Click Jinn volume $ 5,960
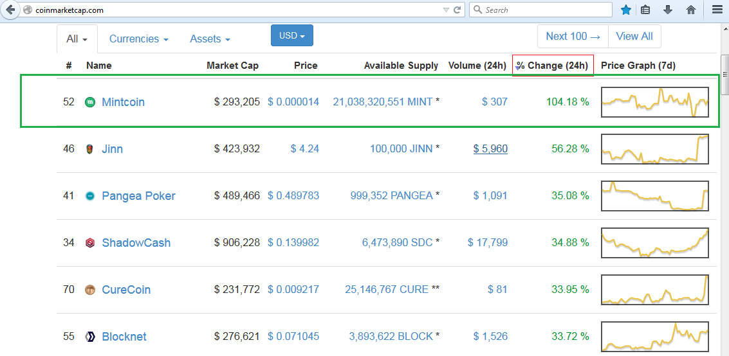Viewport: 729px width, 356px height. (x=490, y=149)
